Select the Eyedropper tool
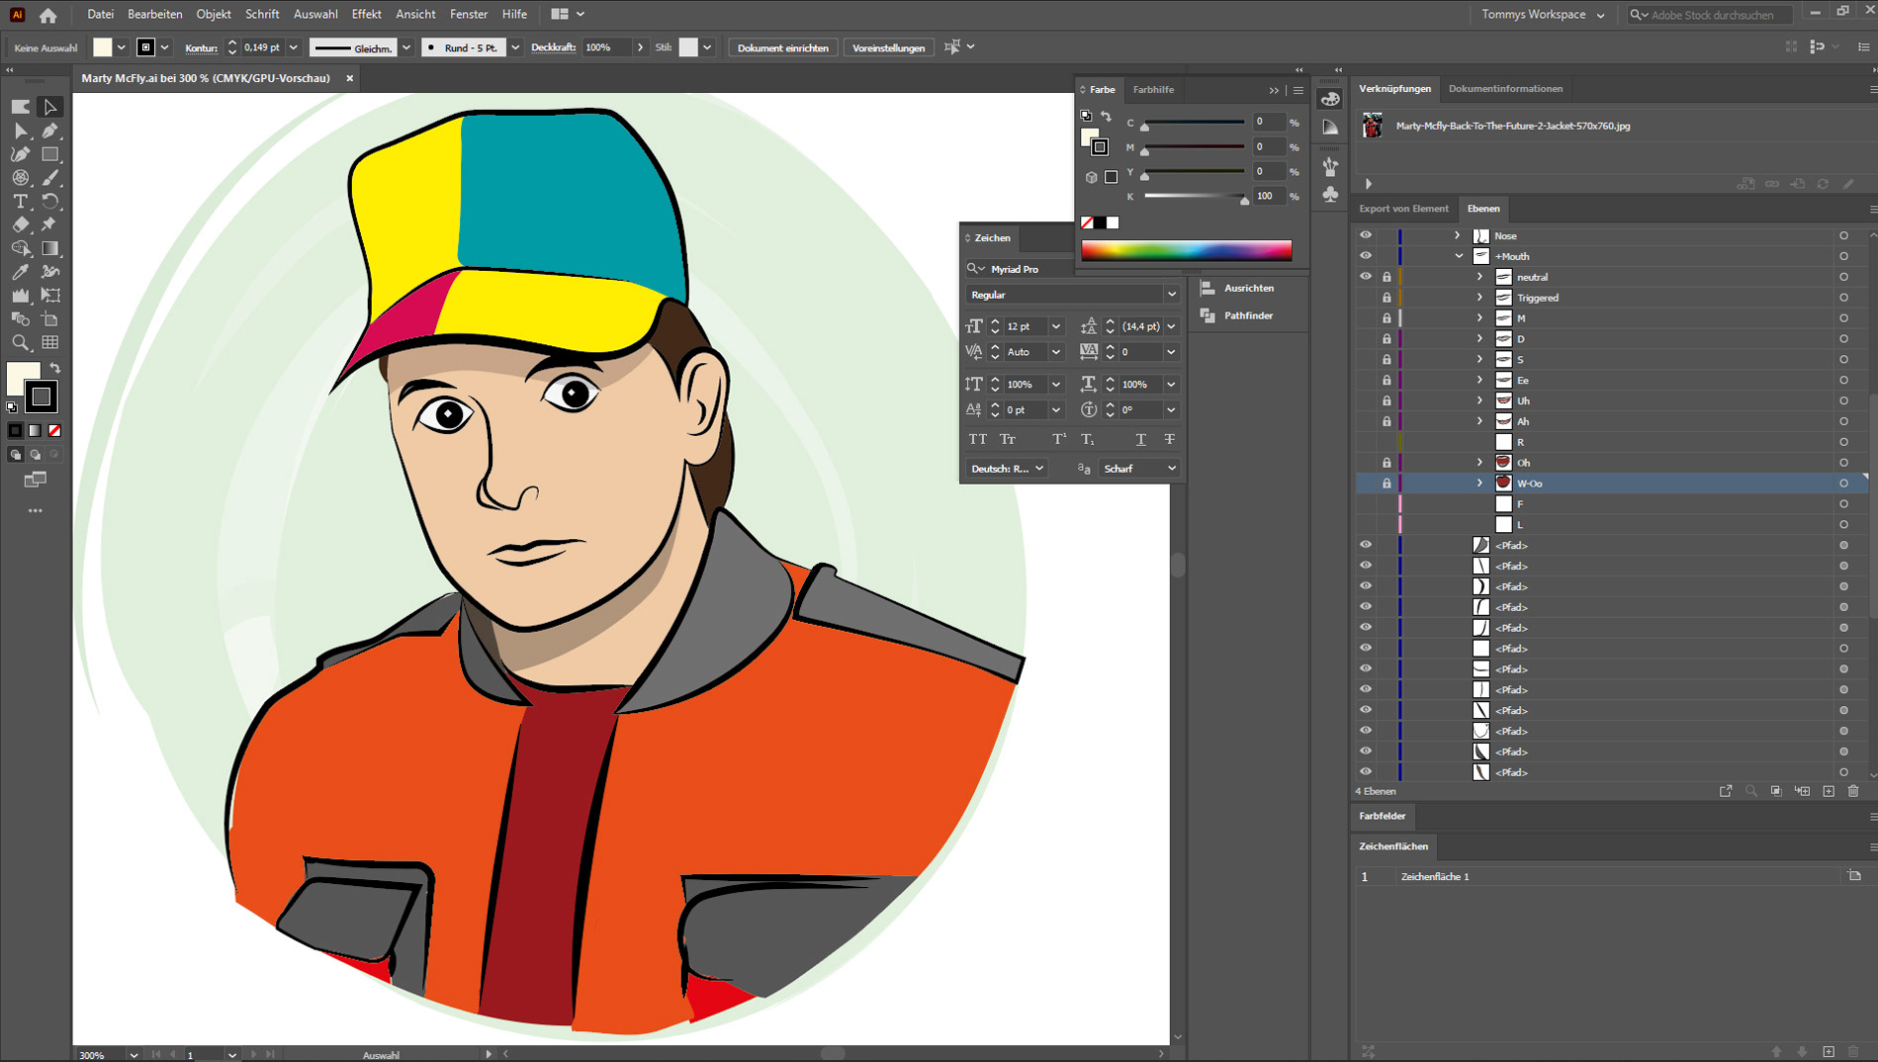Screen dimensions: 1878x1062 click(x=21, y=272)
